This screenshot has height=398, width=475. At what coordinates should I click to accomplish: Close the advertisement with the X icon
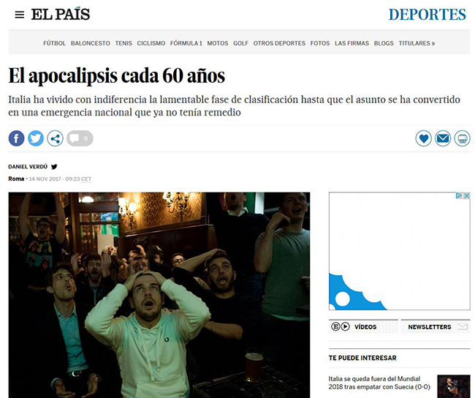pos(467,195)
